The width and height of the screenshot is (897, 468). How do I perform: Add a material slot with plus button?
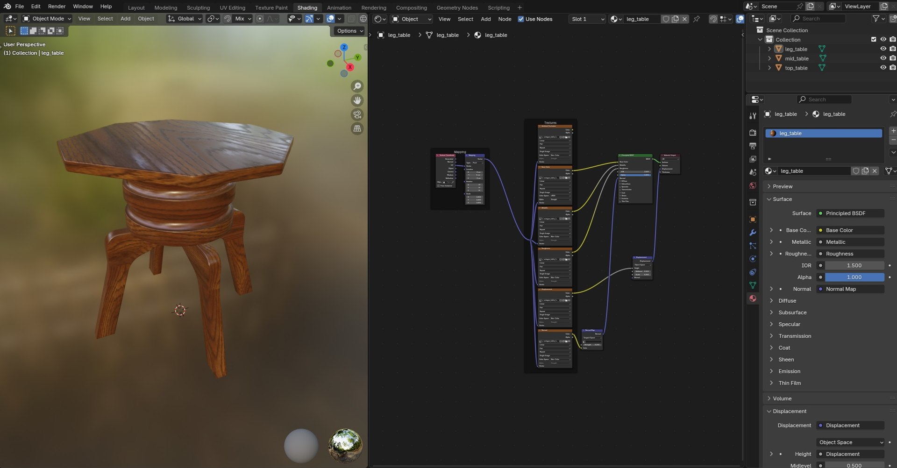point(893,131)
